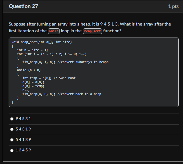Click the 'convert back to a heap' comment line
The height and width of the screenshot is (164, 183).
[62, 94]
